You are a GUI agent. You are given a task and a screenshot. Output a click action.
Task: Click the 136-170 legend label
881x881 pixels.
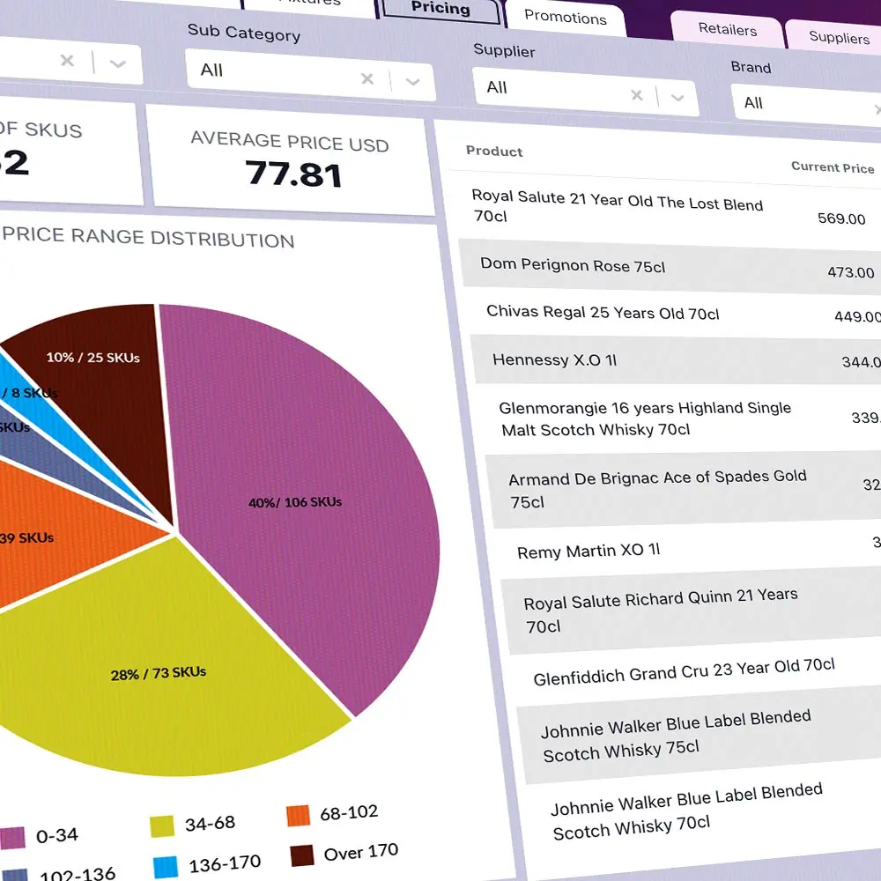pos(225,865)
